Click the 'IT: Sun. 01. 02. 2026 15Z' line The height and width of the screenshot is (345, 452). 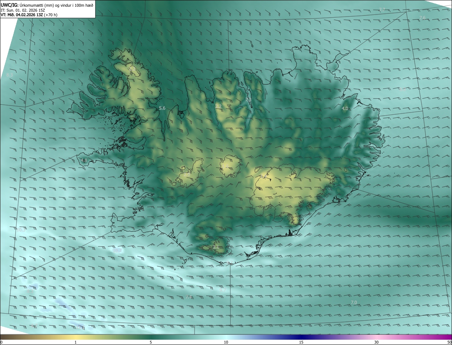point(23,10)
